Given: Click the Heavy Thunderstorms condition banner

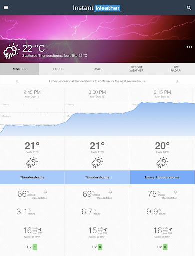Looking at the screenshot, I should [x=162, y=177].
